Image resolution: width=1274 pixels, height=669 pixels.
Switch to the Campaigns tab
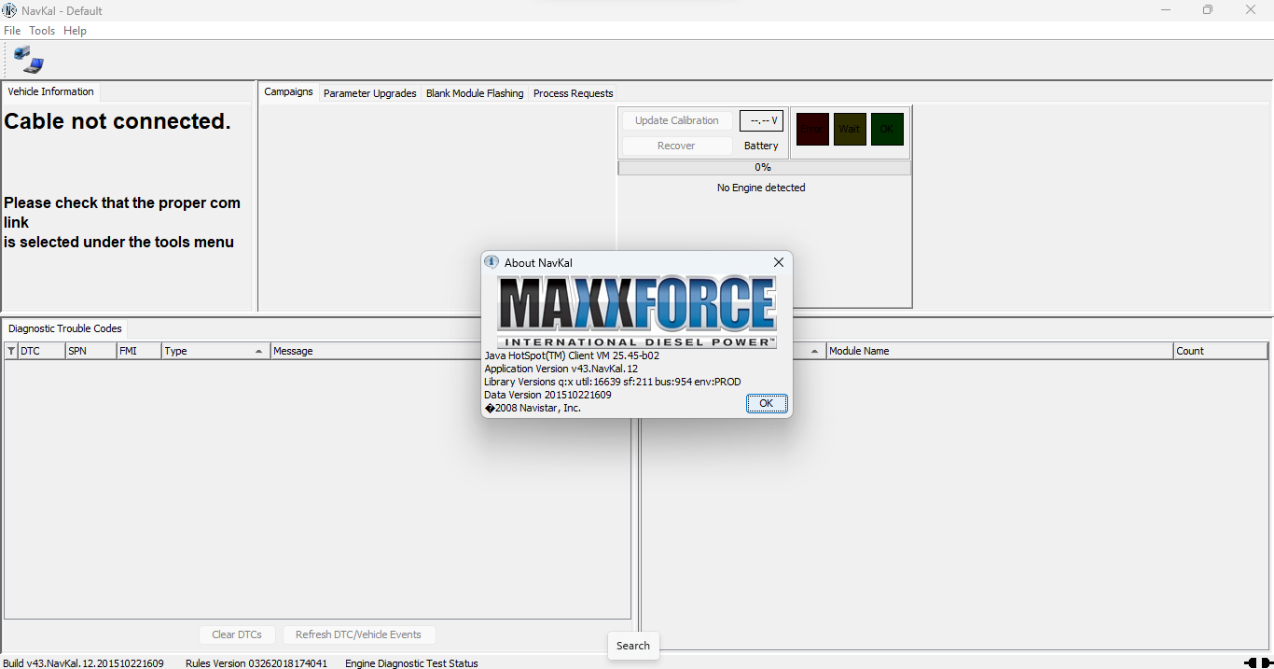pos(288,91)
